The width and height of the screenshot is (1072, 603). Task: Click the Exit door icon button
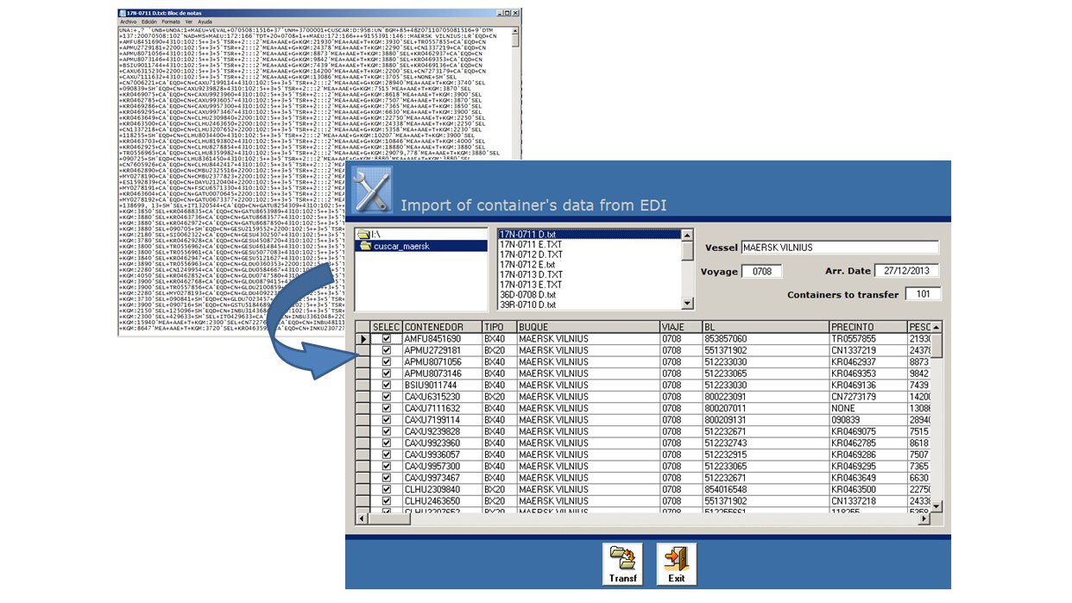tap(676, 564)
